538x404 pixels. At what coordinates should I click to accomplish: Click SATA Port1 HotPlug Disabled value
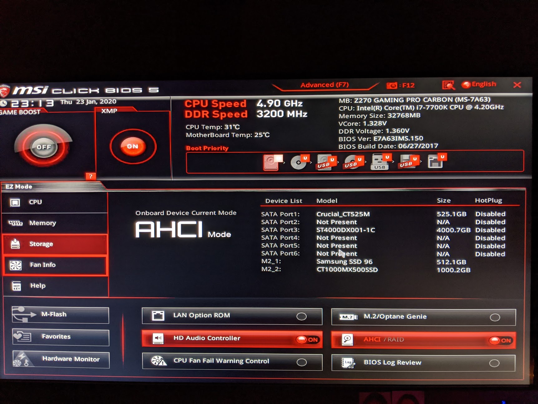click(x=490, y=214)
